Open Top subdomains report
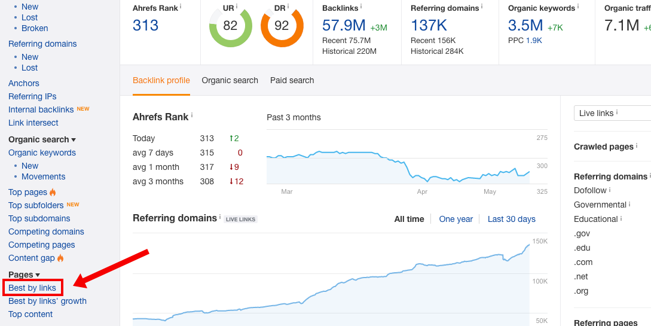 pos(39,218)
